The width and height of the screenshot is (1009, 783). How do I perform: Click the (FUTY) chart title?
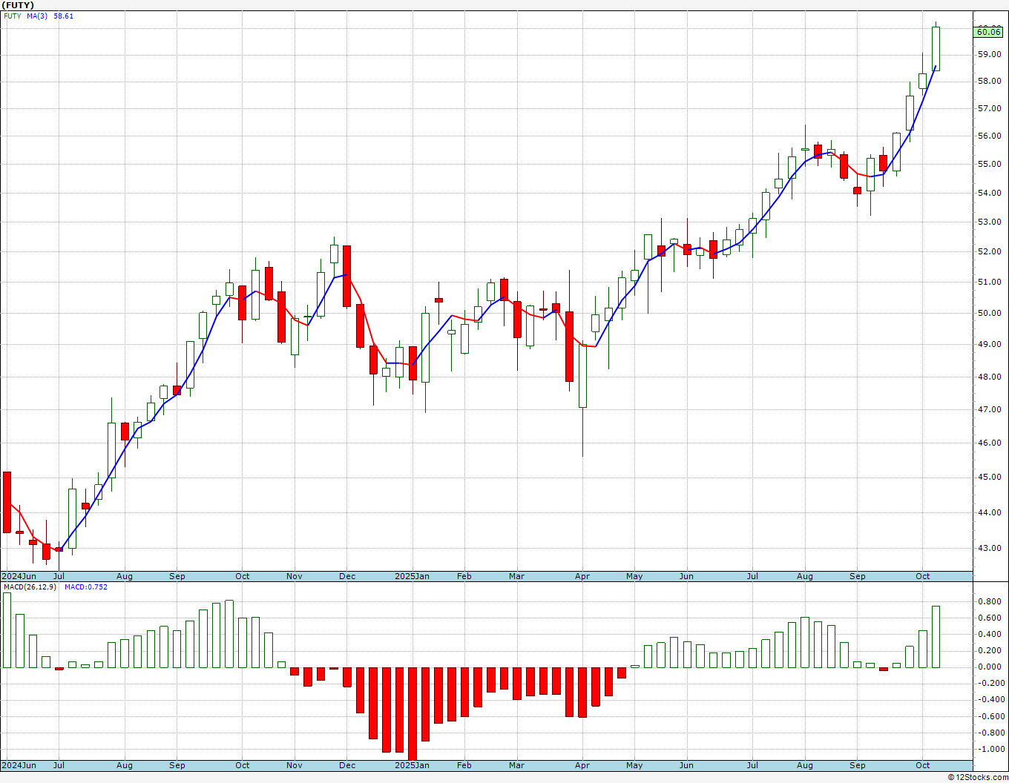pos(18,5)
